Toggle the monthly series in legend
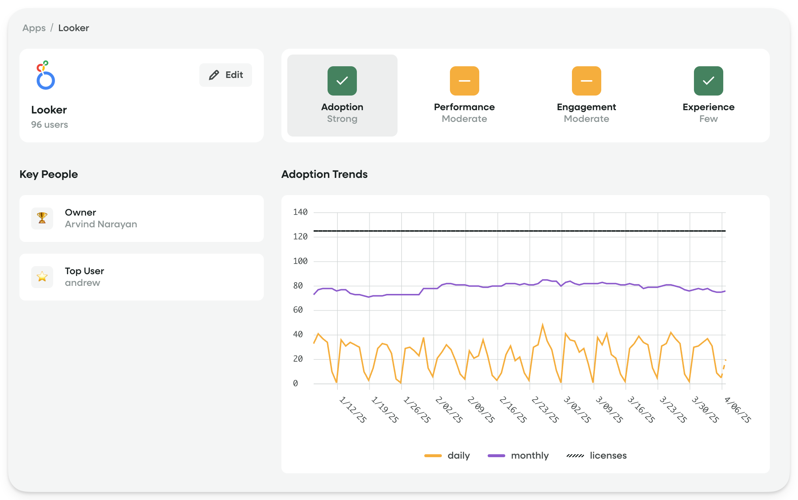The image size is (798, 500). tap(518, 456)
